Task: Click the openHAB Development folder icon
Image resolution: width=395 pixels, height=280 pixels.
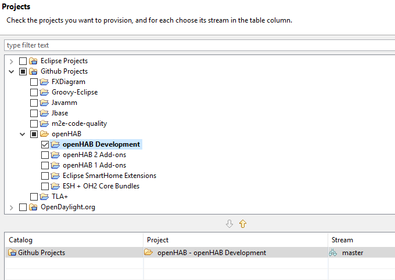Action: (55, 144)
